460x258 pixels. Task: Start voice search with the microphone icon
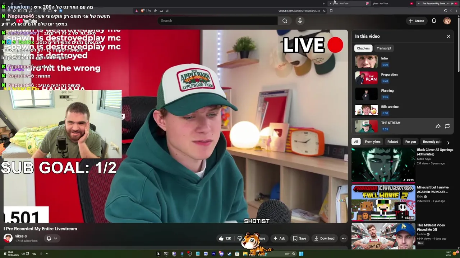coord(300,21)
